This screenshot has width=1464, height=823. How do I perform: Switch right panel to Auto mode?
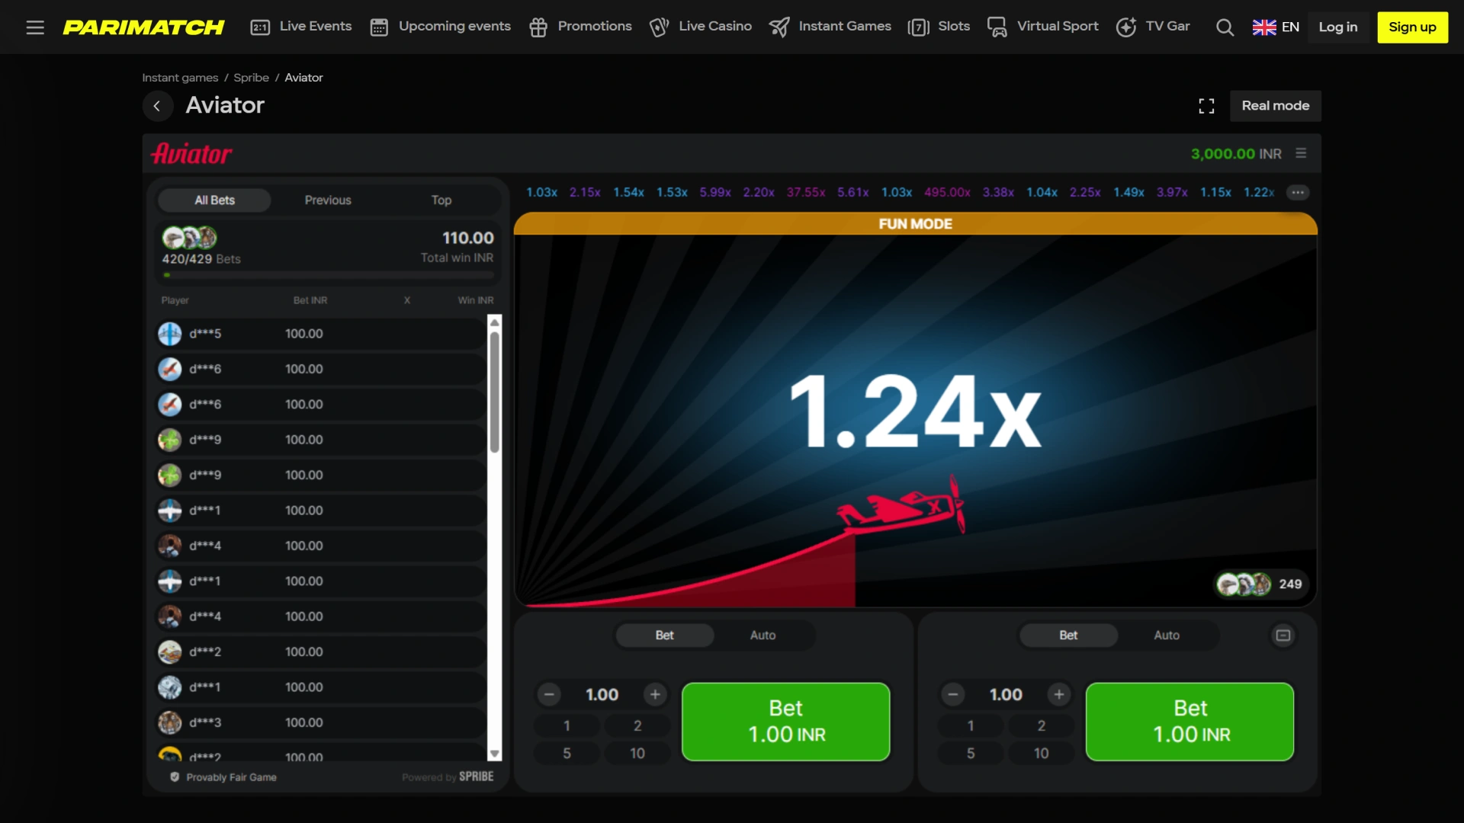tap(1166, 635)
